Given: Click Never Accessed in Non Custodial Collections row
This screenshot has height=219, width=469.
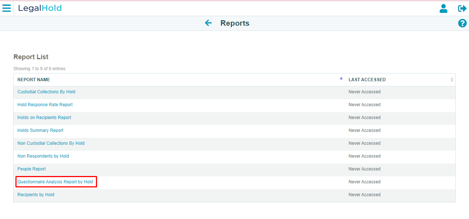Looking at the screenshot, I should click(365, 143).
